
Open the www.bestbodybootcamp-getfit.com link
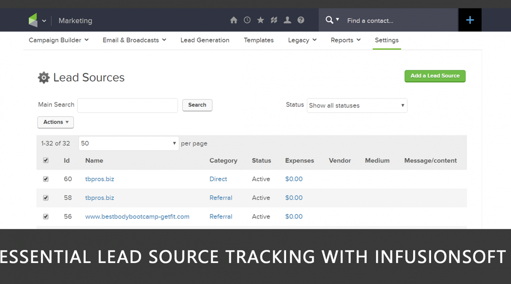pos(137,217)
